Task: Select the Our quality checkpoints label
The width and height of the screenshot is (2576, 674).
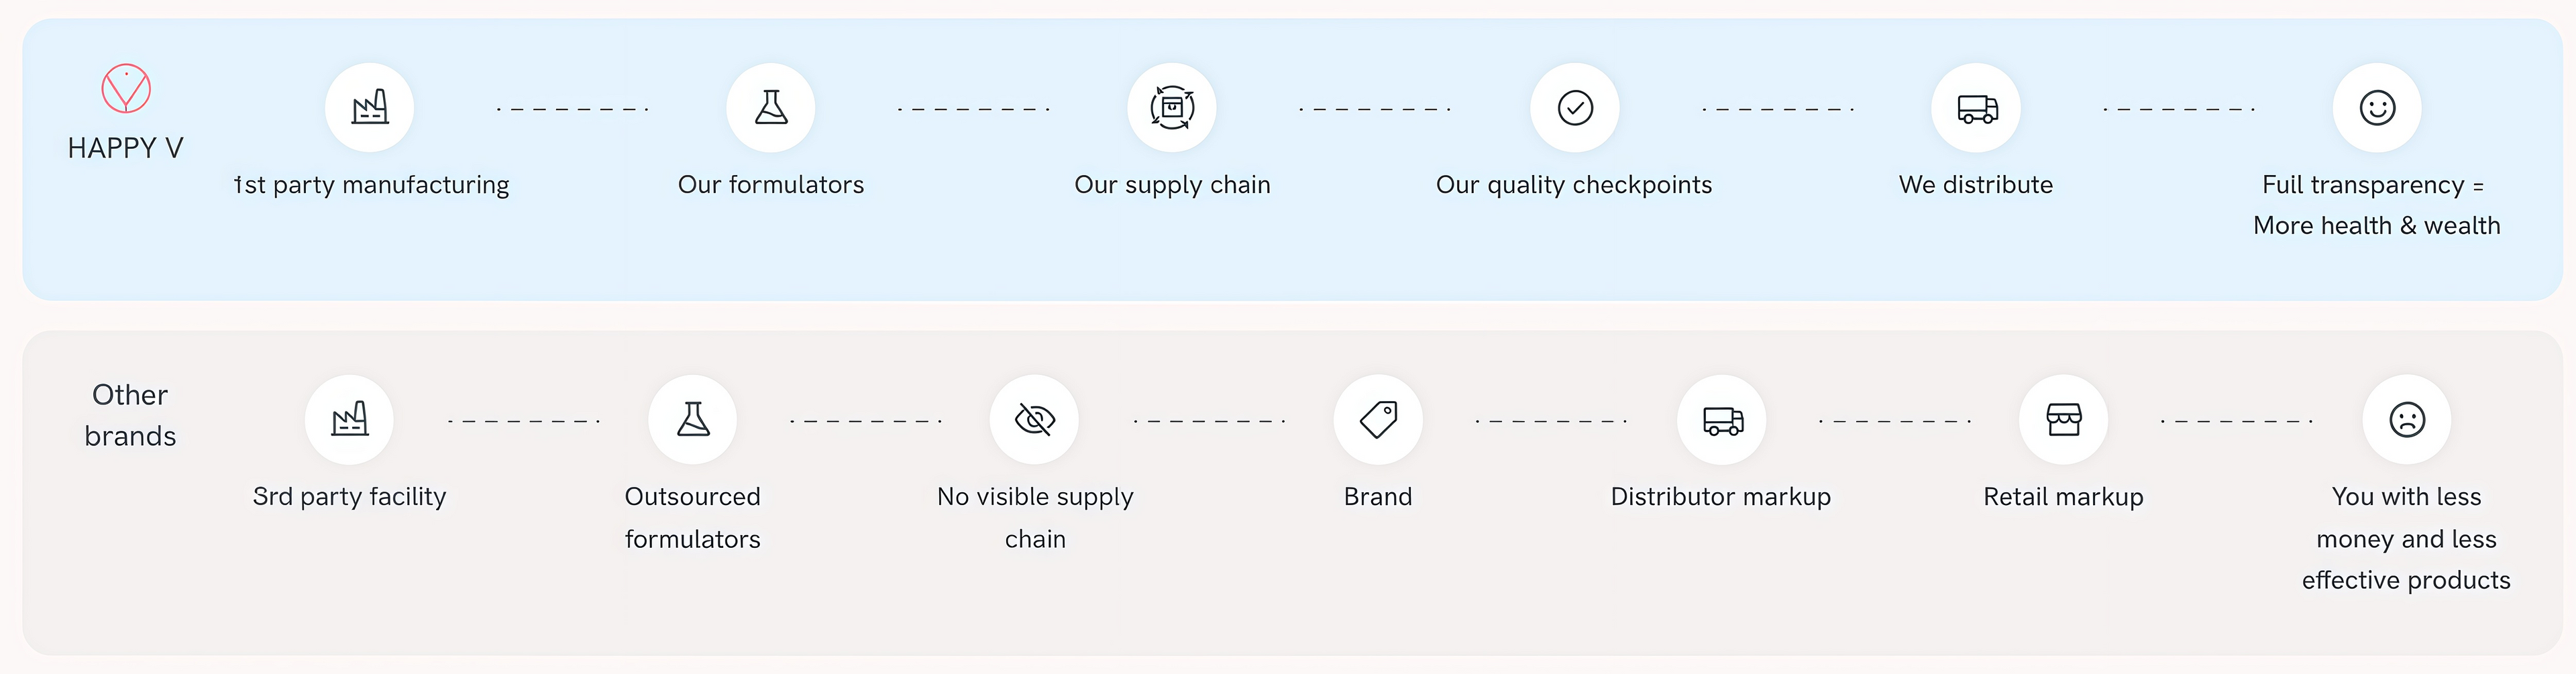Action: (1574, 185)
